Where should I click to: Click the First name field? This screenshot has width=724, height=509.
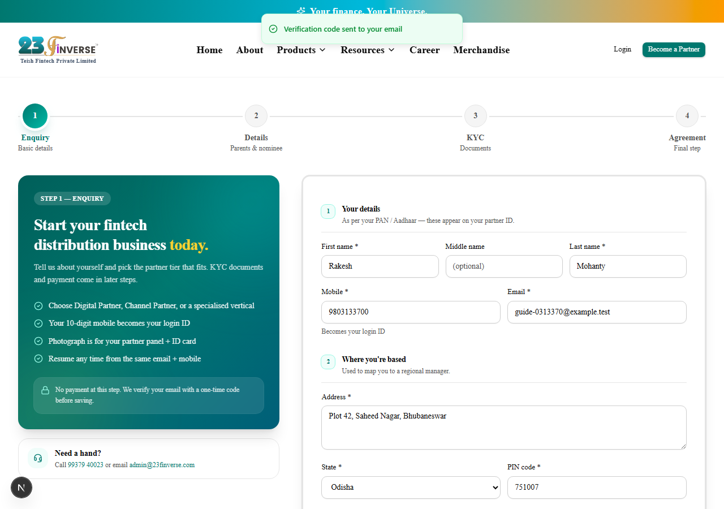pyautogui.click(x=380, y=266)
